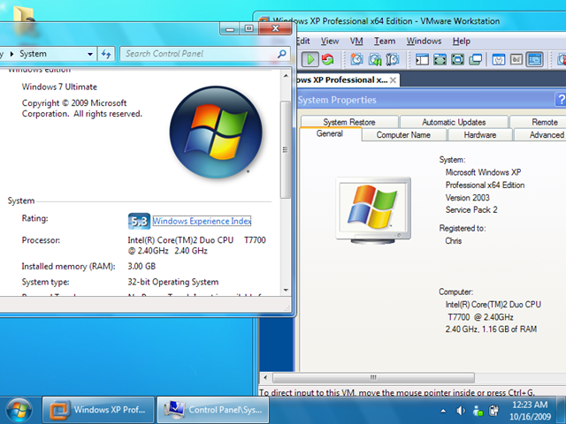Open the VMware Windows menu
This screenshot has height=424, width=566.
click(424, 42)
